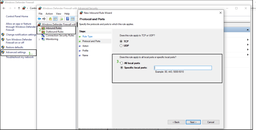Select Outbound Rules in the tree
Image resolution: width=256 pixels, height=130 pixels.
54,32
